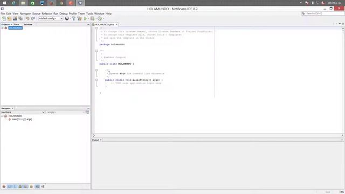Switch to the Services tab

pos(28,24)
